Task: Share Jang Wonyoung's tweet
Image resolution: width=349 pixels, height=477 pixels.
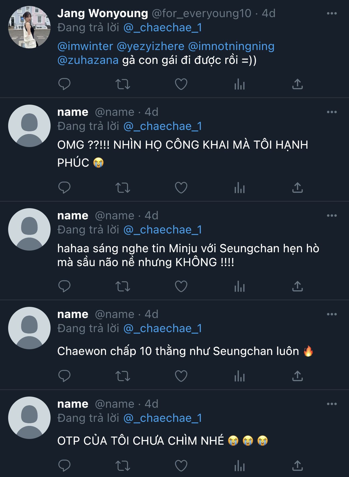Action: pyautogui.click(x=297, y=84)
